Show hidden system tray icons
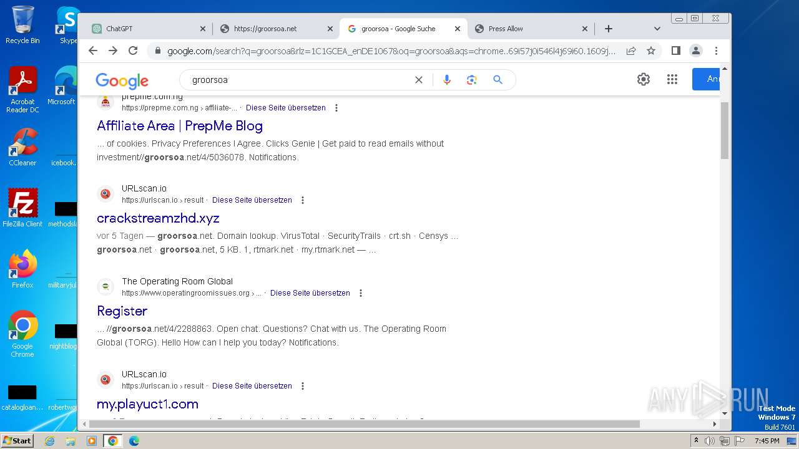 point(696,441)
